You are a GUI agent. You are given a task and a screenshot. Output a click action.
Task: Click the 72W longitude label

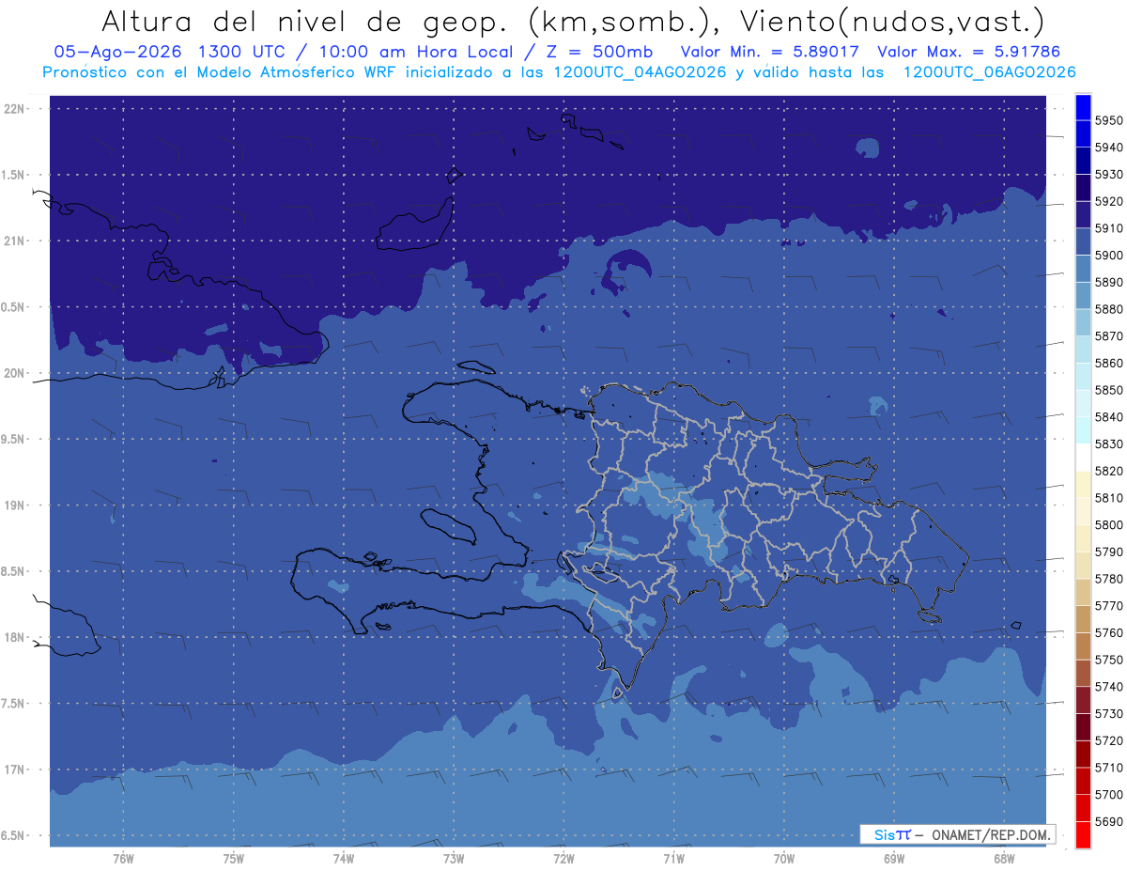563,859
